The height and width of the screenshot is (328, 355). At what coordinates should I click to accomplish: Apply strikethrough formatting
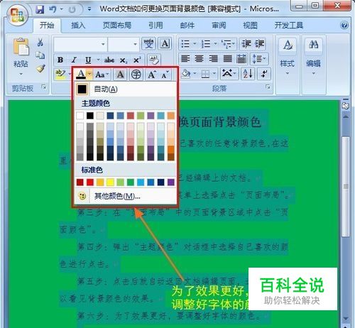pos(109,60)
